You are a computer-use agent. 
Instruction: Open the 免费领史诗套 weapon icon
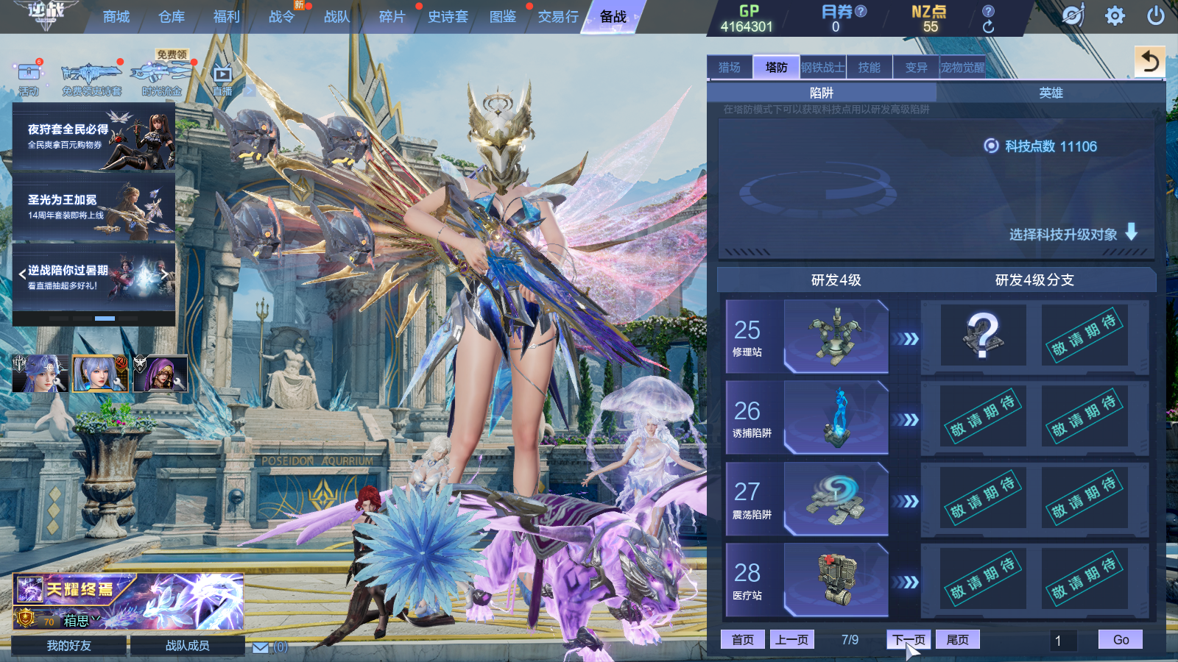point(91,79)
